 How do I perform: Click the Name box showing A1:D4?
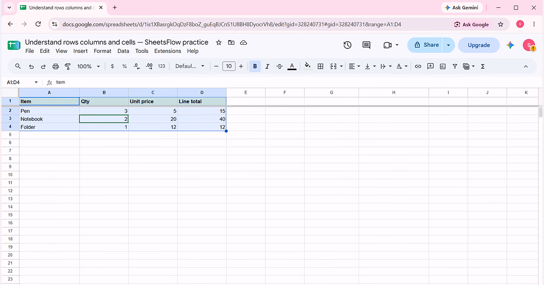click(22, 82)
